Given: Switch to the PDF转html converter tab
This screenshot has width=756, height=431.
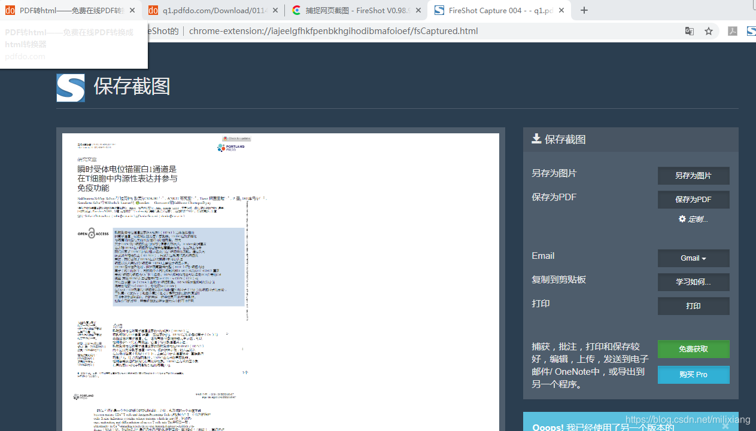Looking at the screenshot, I should coord(71,10).
